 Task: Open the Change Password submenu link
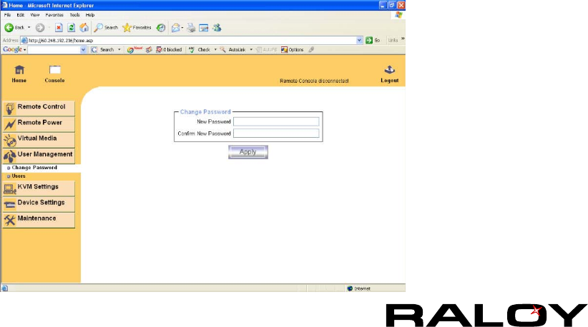(x=34, y=168)
